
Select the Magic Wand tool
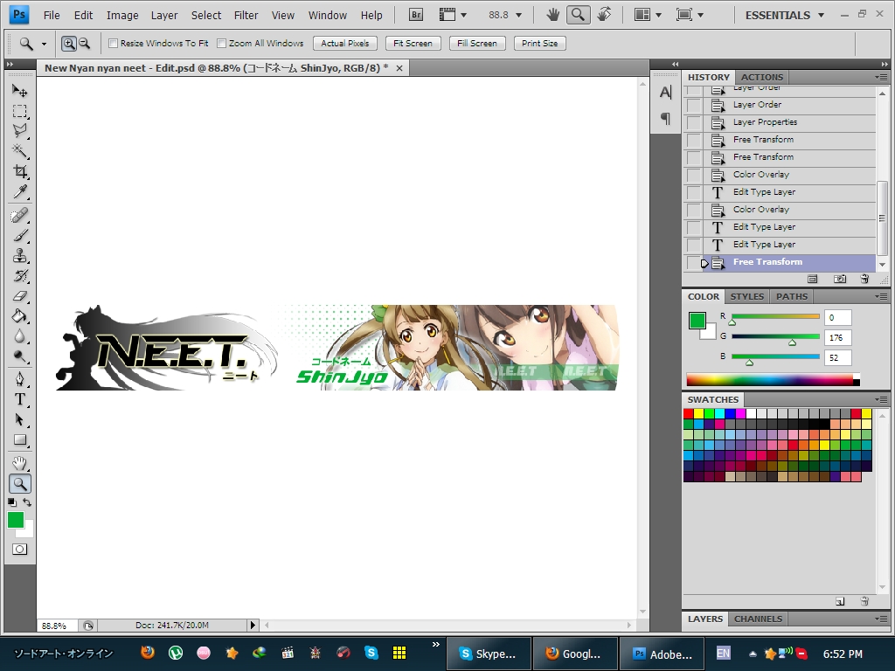(x=20, y=150)
